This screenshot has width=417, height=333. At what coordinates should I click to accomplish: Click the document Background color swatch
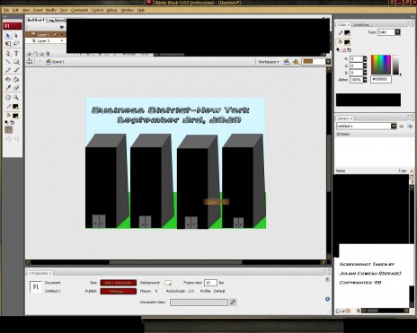coord(168,283)
